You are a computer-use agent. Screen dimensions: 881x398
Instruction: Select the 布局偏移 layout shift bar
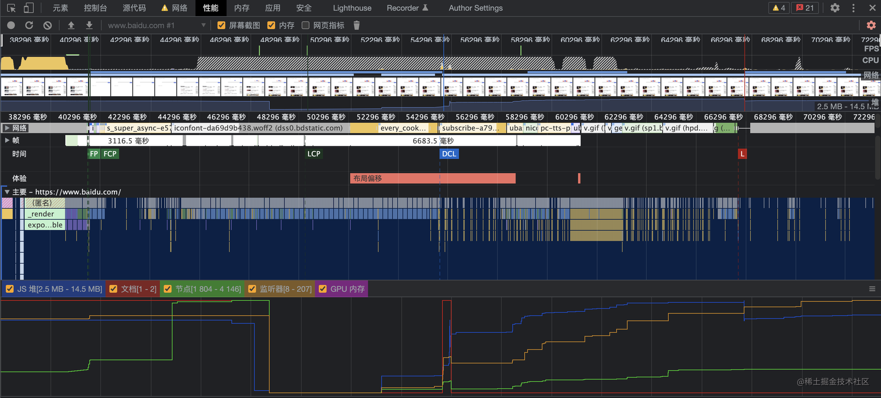tap(433, 179)
